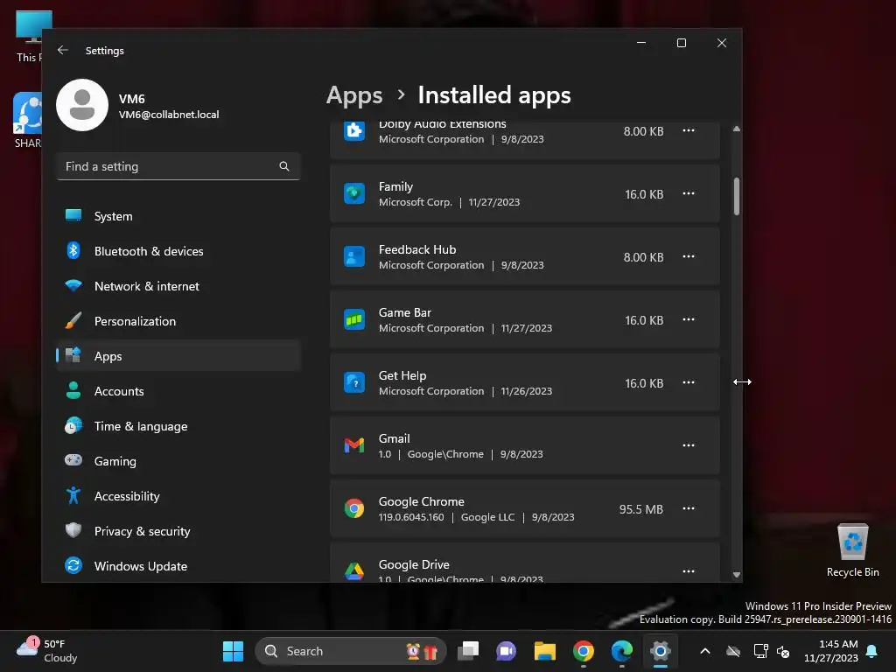Go back with the Settings back arrow
This screenshot has width=896, height=672.
click(63, 50)
